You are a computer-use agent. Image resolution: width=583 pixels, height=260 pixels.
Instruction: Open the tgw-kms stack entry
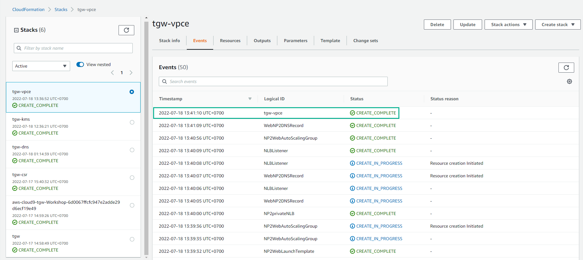coord(73,126)
